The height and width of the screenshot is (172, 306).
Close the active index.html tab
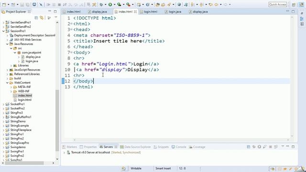135,11
